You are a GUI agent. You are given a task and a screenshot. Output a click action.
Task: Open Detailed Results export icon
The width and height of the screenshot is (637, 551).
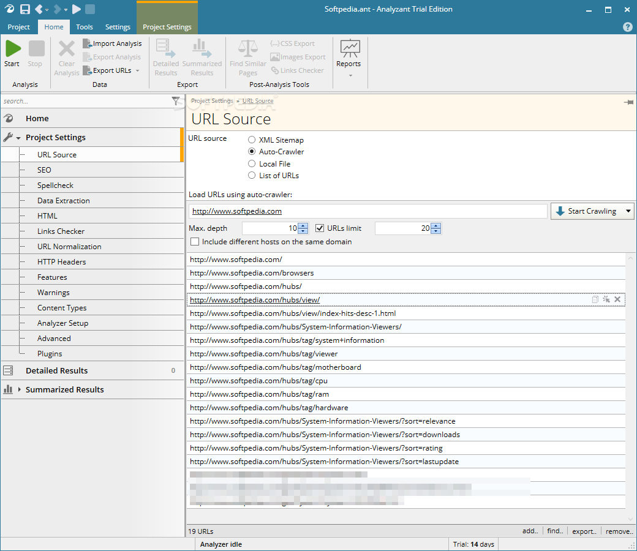[166, 48]
